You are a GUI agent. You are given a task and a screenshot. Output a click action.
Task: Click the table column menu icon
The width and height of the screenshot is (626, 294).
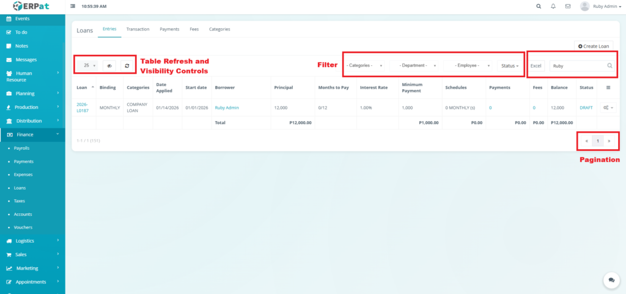607,87
